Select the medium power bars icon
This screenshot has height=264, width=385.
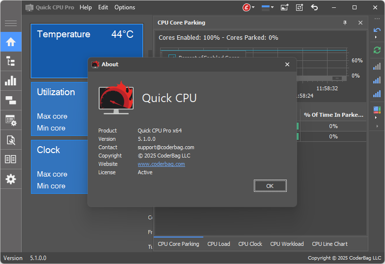[377, 80]
